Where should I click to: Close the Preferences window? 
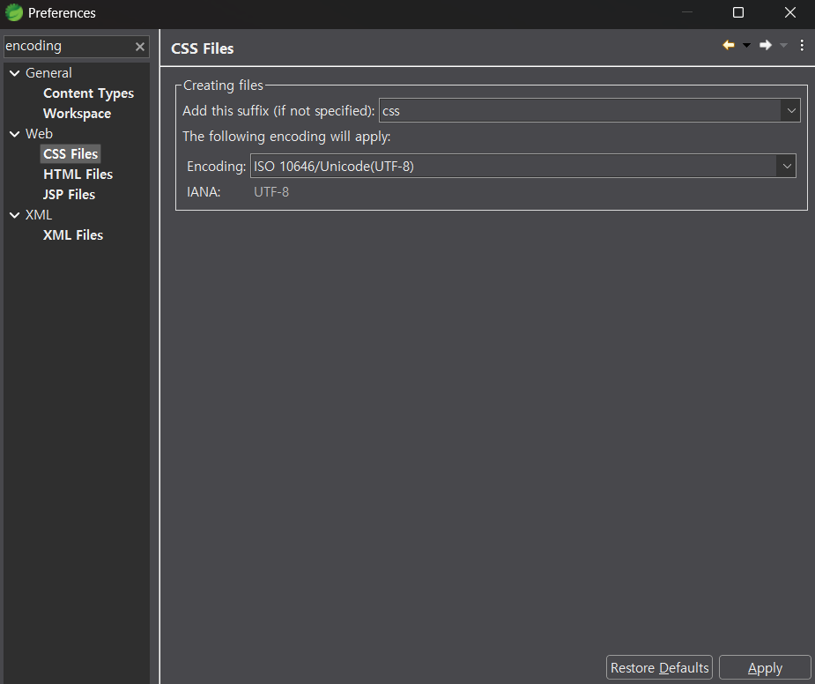click(790, 12)
